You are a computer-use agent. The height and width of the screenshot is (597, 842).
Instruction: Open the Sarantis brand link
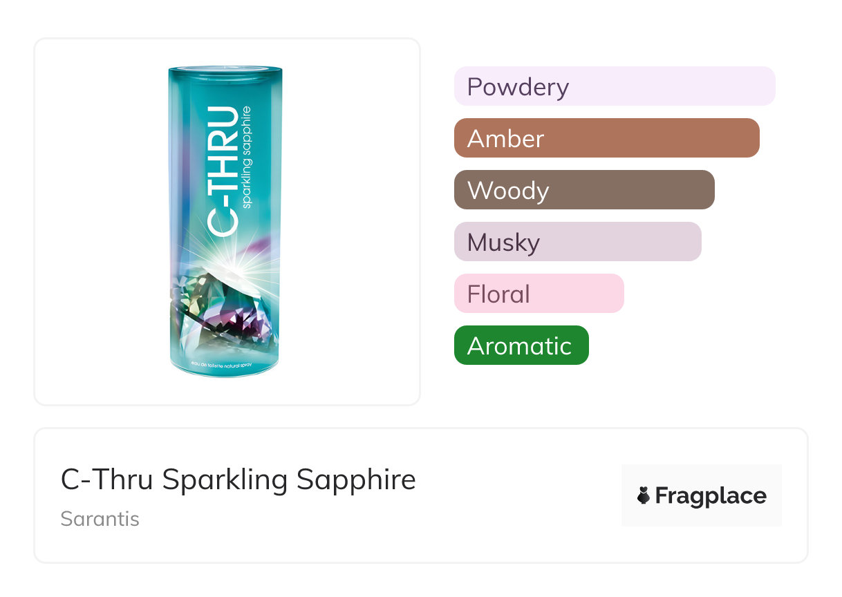coord(100,519)
